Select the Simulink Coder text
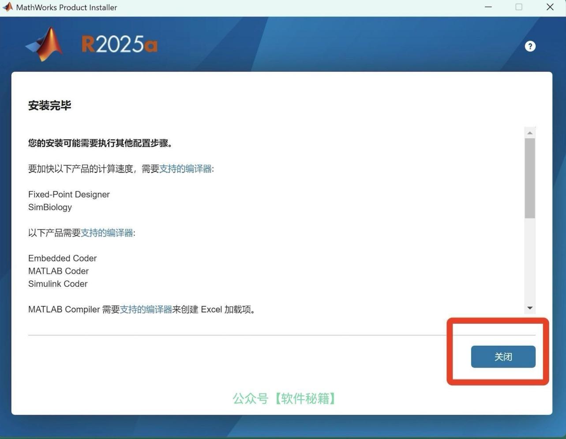566x439 pixels. tap(58, 284)
